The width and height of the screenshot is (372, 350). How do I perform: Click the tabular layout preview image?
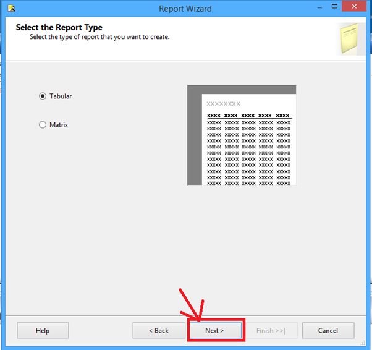tap(242, 135)
